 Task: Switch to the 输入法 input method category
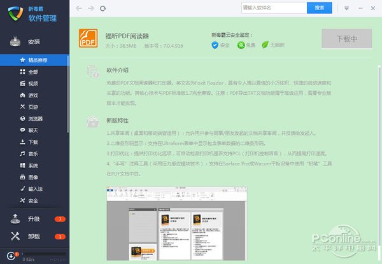pyautogui.click(x=35, y=189)
